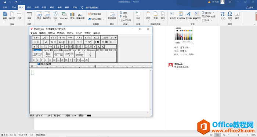Open MathType 编辑(E) menu

click(42, 33)
